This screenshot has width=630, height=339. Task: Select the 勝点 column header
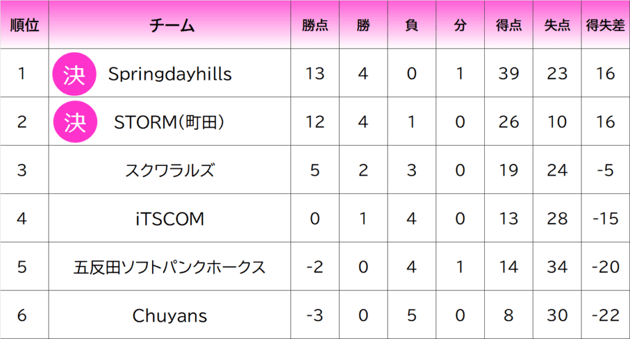pos(315,25)
